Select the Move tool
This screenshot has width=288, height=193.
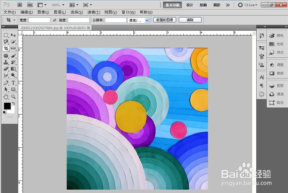(x=13, y=35)
